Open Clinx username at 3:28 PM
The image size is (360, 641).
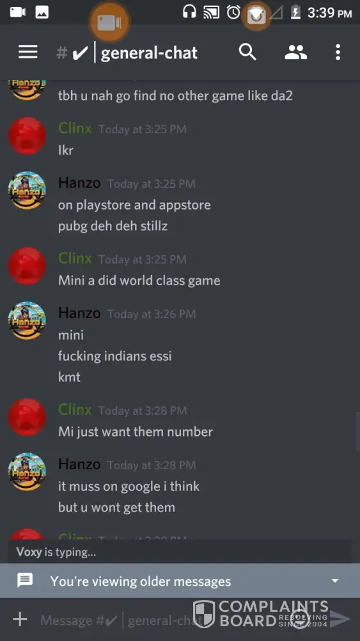pos(75,409)
